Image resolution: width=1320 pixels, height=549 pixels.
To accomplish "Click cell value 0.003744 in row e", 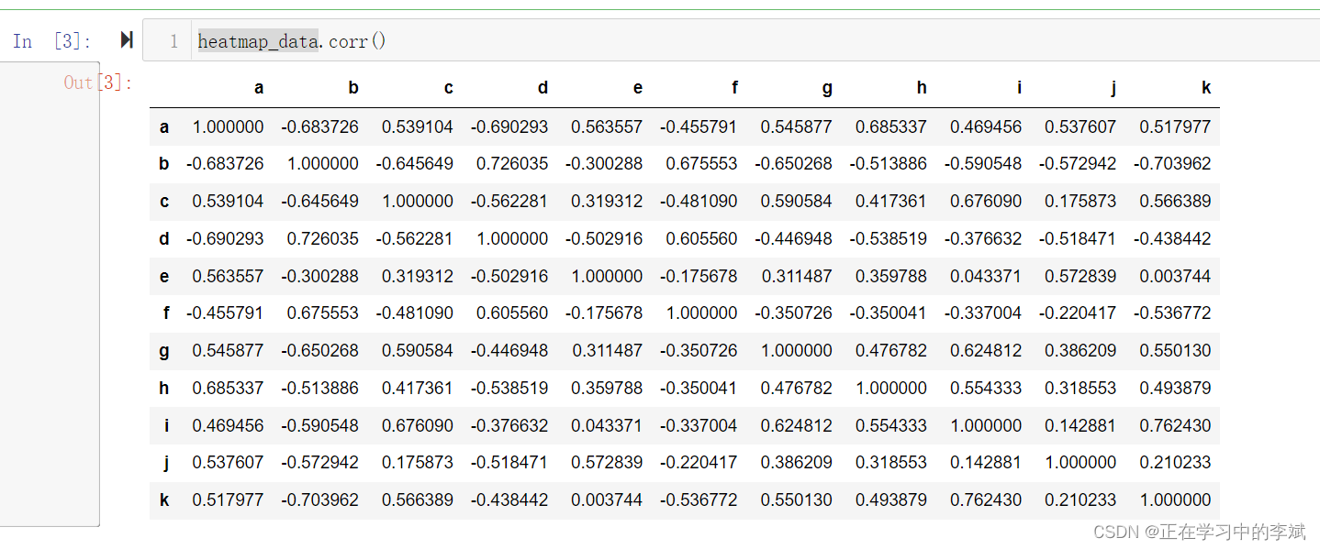I will [x=1176, y=276].
